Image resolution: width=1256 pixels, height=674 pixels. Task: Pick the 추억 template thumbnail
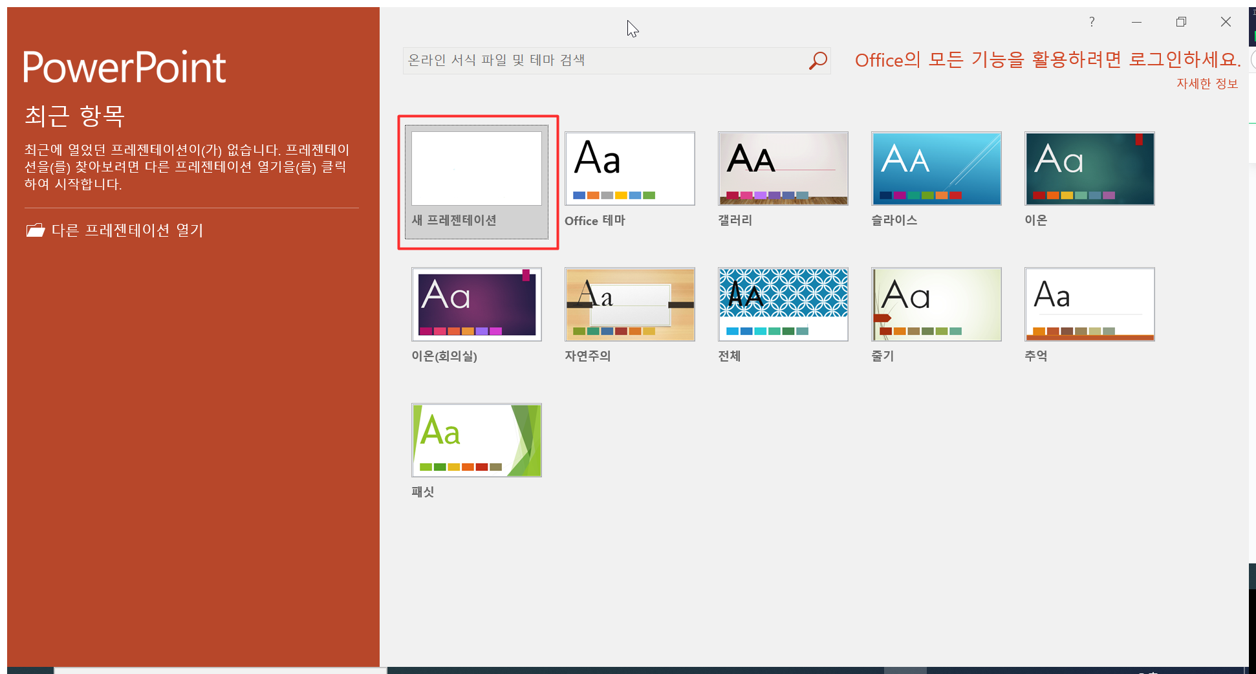click(1090, 305)
